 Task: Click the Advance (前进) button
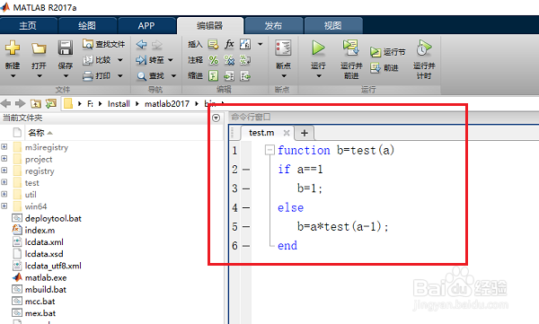pos(384,67)
